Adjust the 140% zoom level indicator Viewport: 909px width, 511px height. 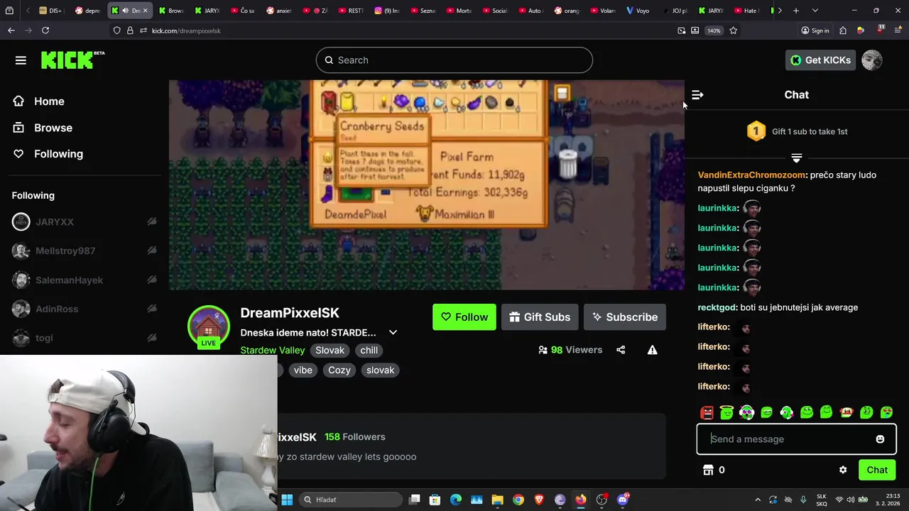[714, 31]
